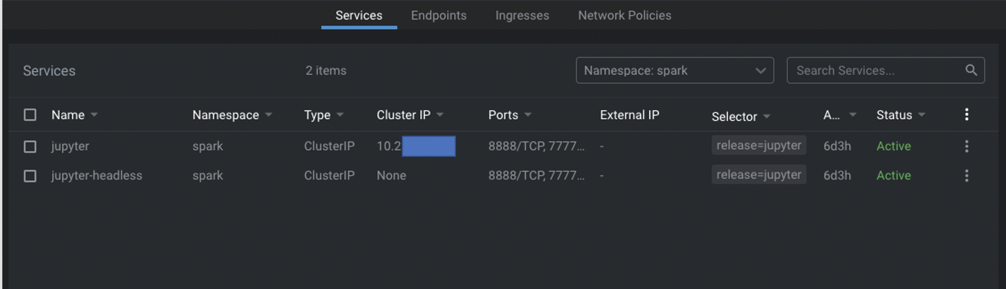Sort by Cluster IP column arrow
Screen dimensions: 1006x289
[440, 115]
